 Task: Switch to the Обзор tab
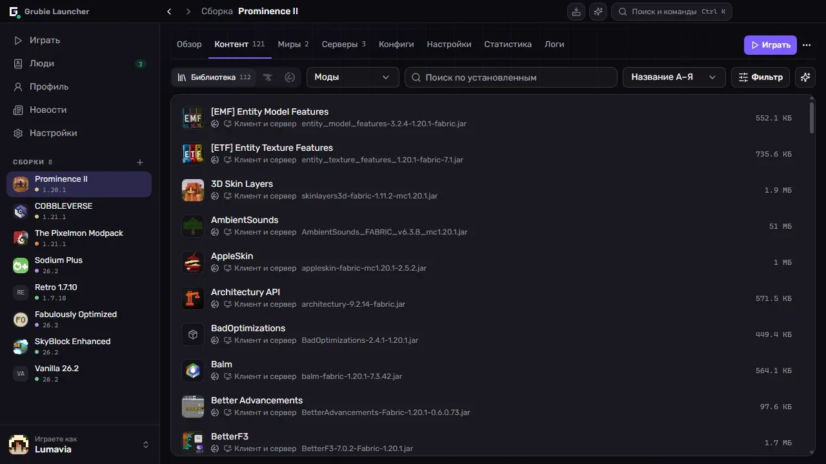tap(189, 44)
